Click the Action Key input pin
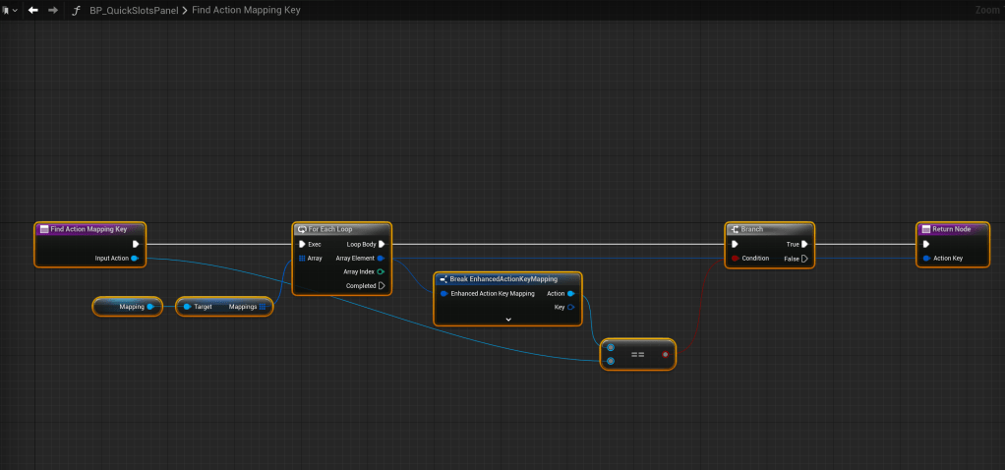The height and width of the screenshot is (470, 1005). click(925, 259)
